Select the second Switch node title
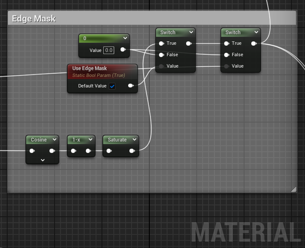This screenshot has height=248, width=305. point(233,33)
